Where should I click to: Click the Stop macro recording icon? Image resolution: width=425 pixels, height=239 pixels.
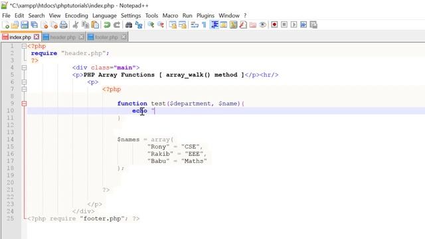[x=284, y=25]
